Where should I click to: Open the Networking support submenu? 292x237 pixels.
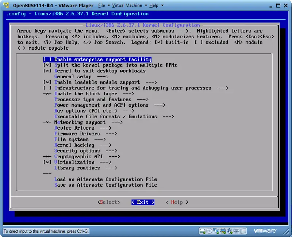click(83, 122)
